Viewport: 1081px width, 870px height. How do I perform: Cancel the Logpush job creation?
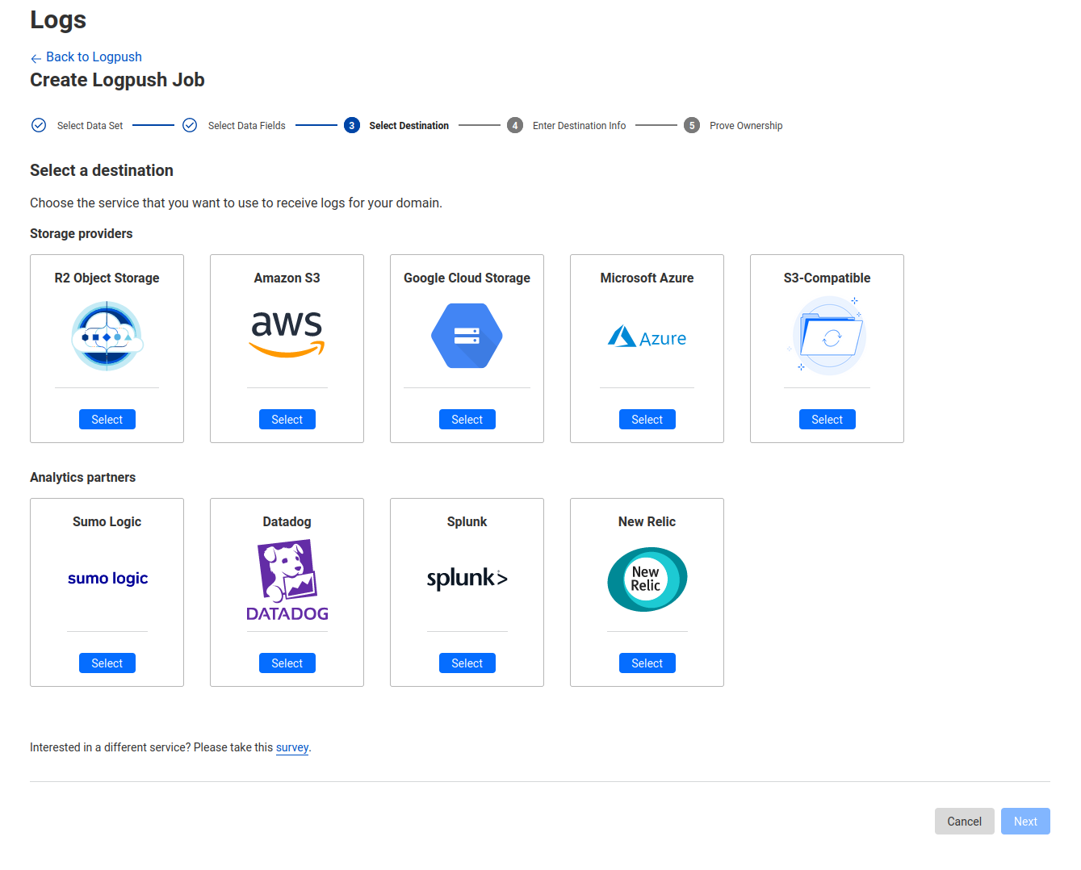coord(964,822)
